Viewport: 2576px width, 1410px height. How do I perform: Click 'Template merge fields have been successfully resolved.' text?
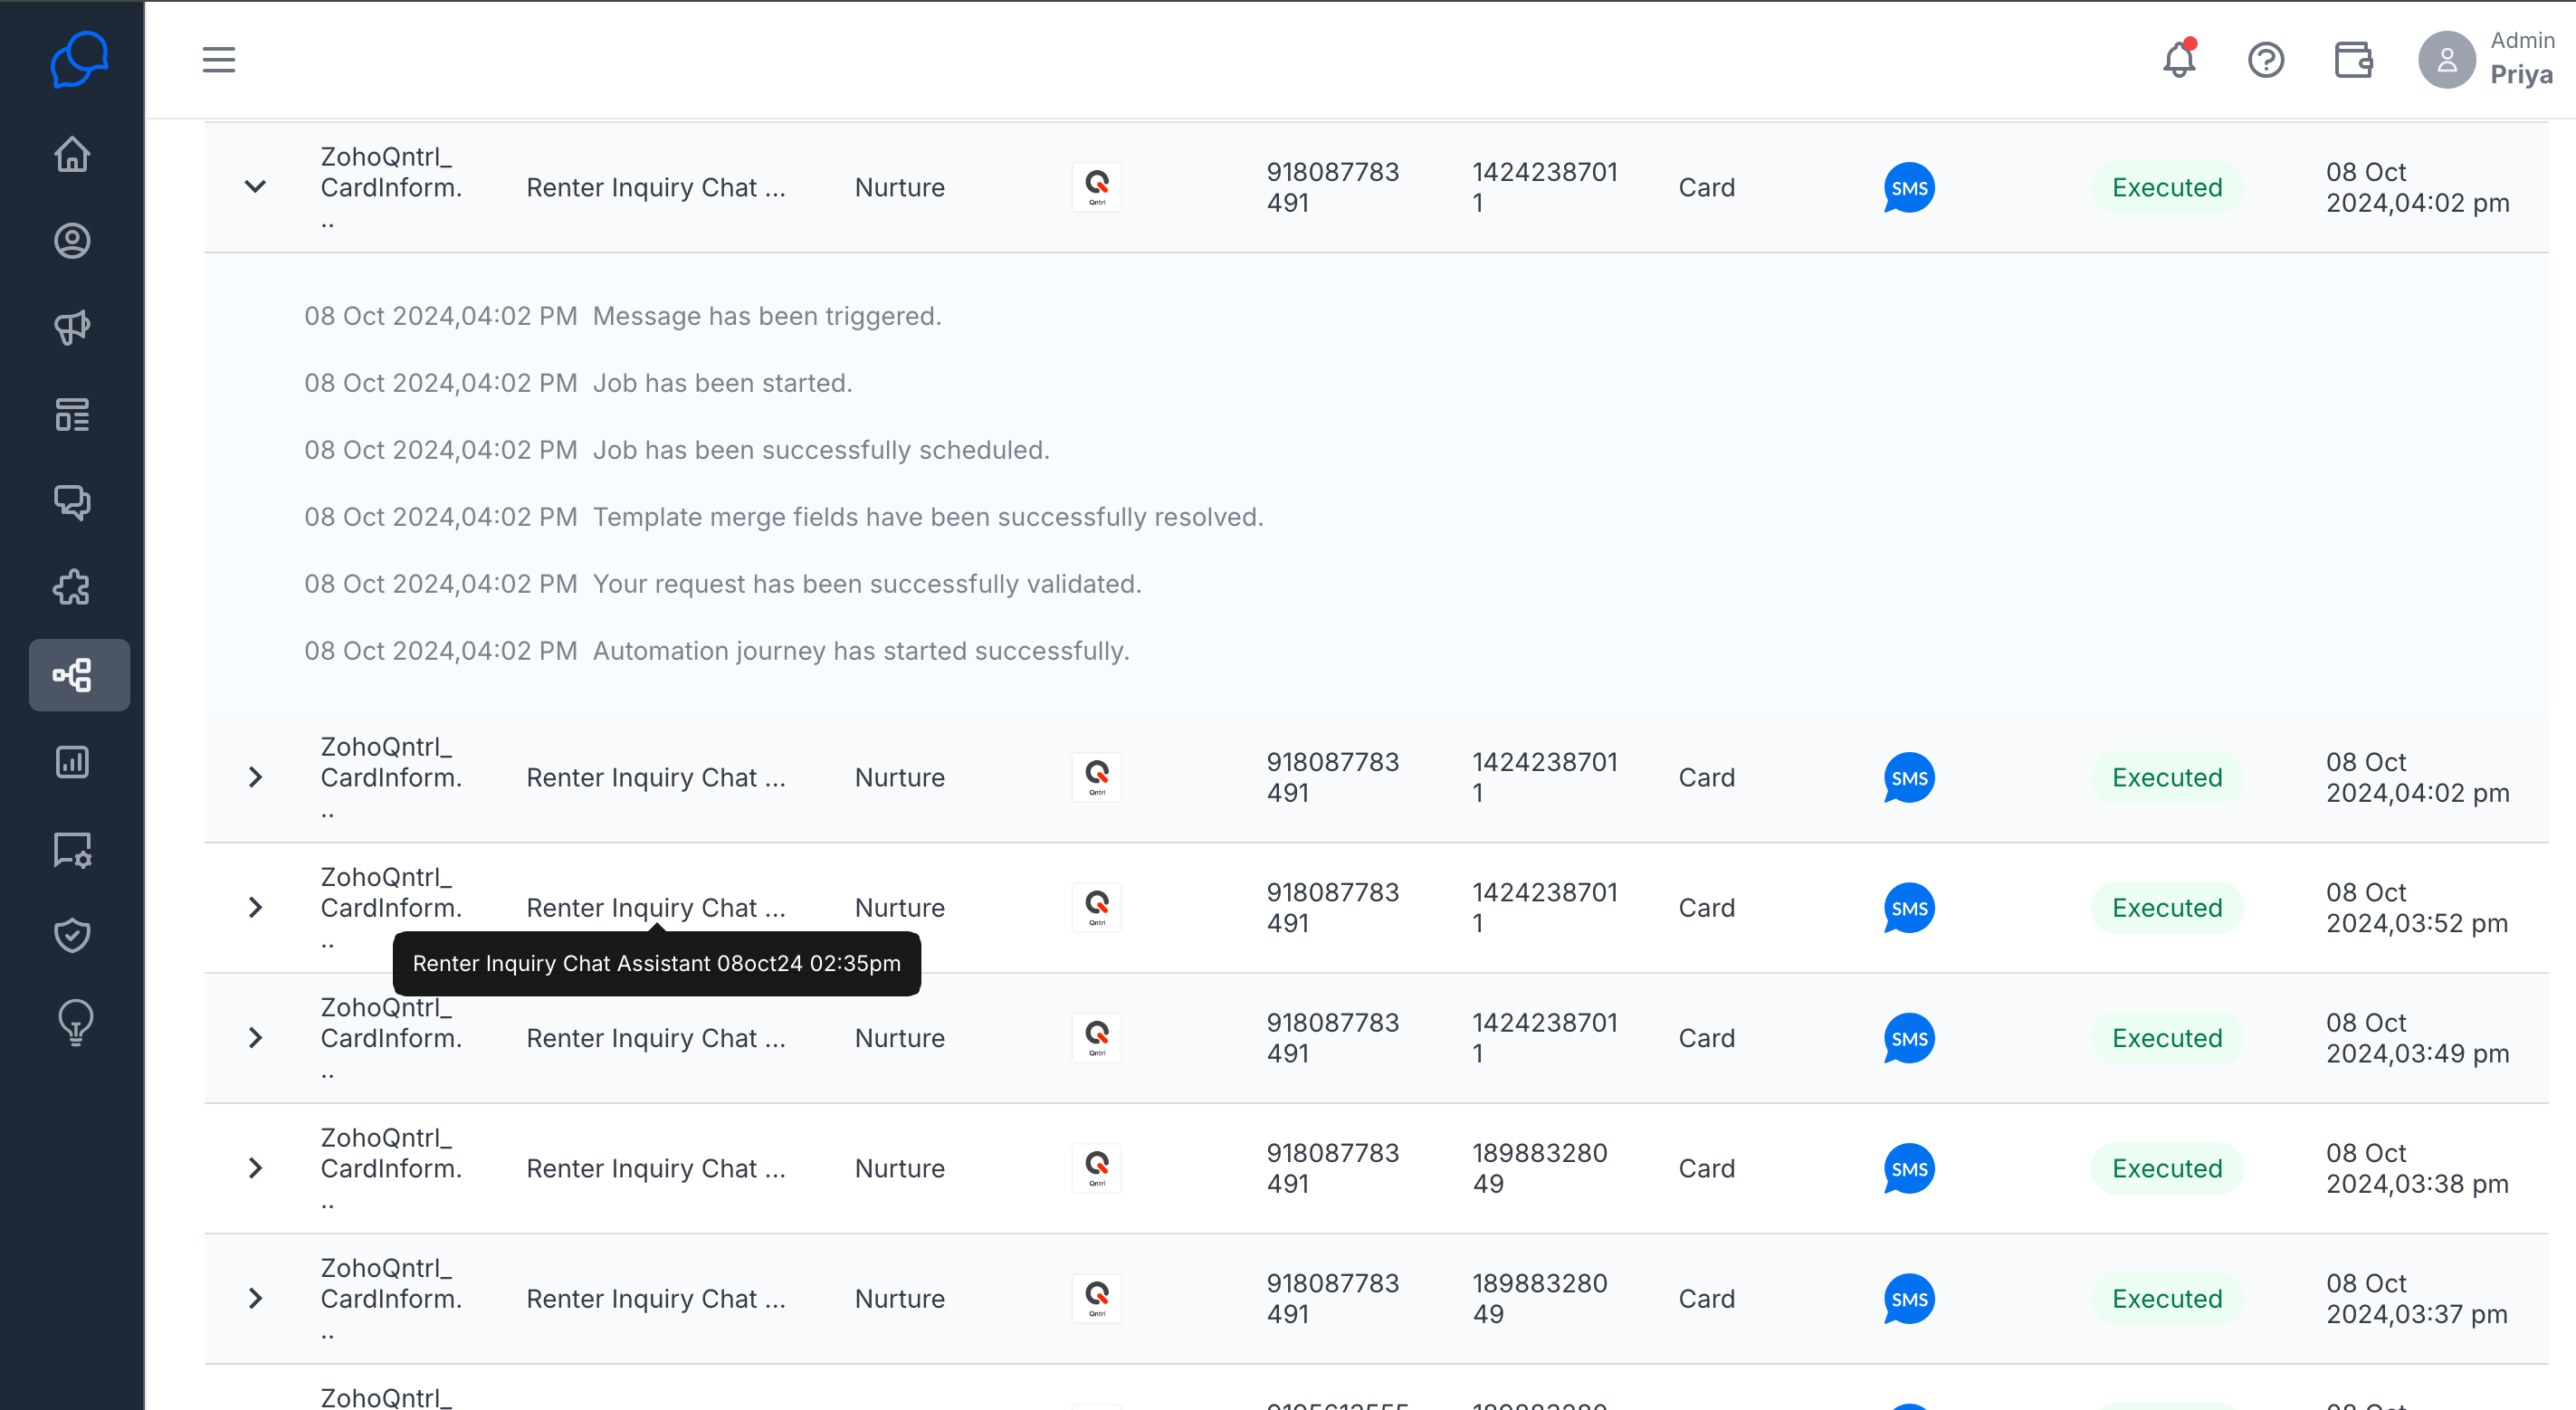pyautogui.click(x=928, y=517)
